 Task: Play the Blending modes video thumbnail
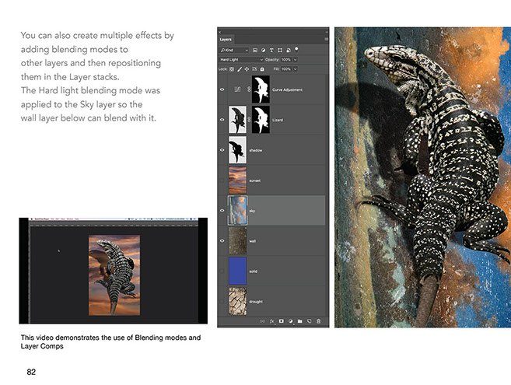point(114,270)
